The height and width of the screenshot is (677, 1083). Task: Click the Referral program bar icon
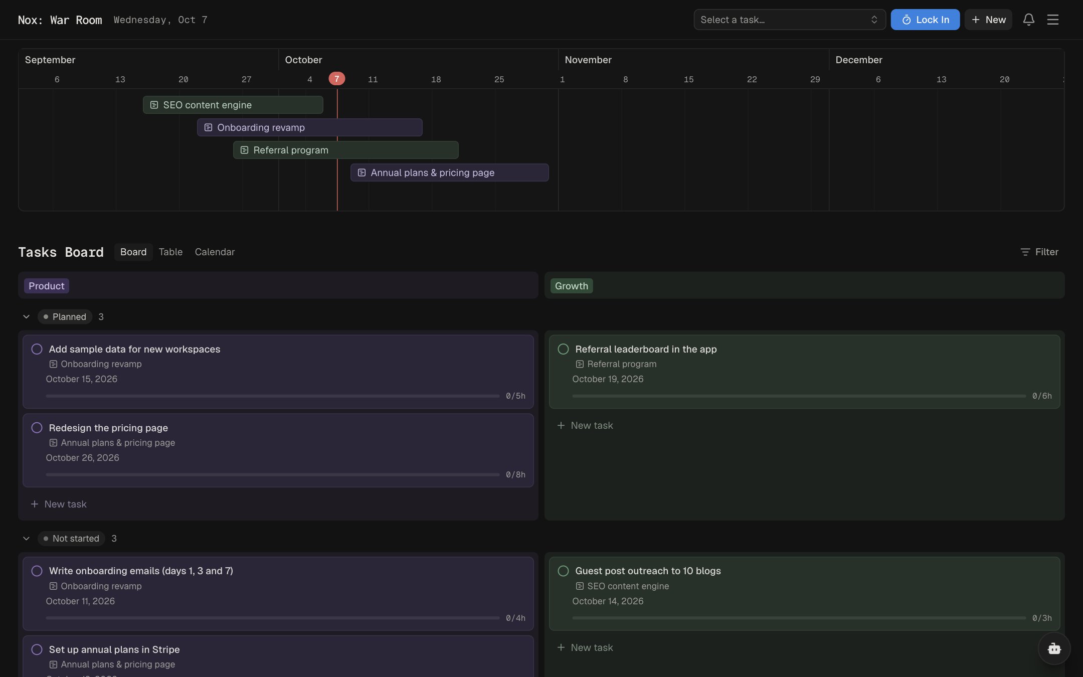244,150
